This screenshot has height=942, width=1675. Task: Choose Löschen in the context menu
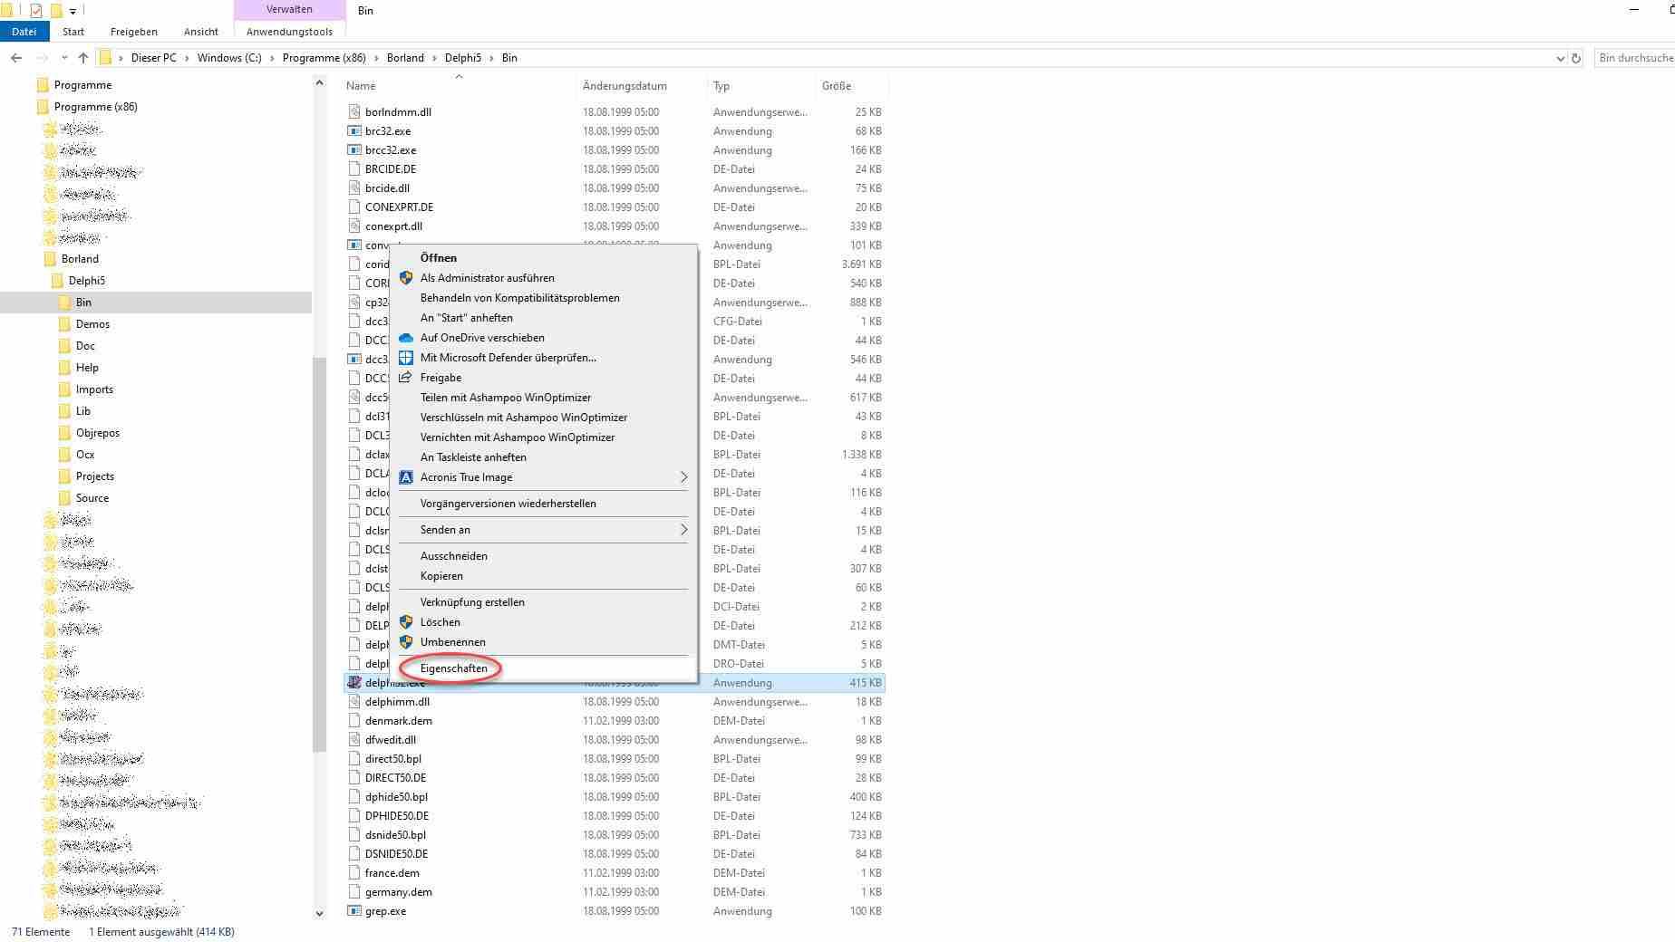[x=544, y=622]
